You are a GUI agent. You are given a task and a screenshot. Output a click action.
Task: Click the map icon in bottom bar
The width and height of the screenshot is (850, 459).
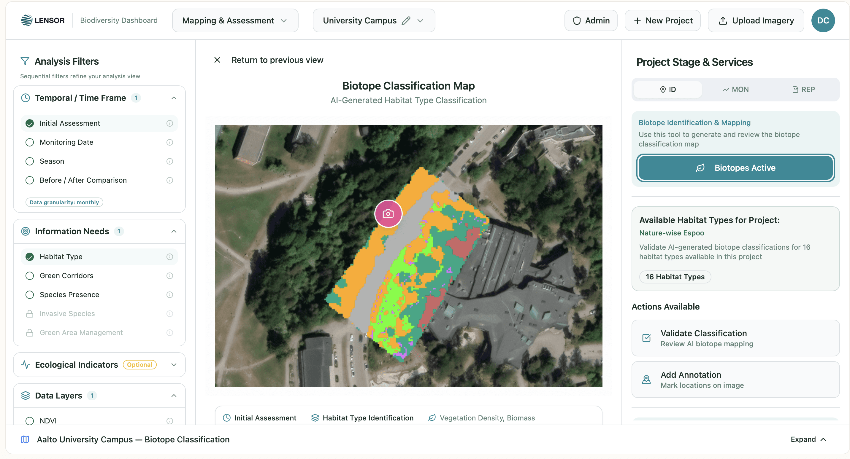pos(25,439)
